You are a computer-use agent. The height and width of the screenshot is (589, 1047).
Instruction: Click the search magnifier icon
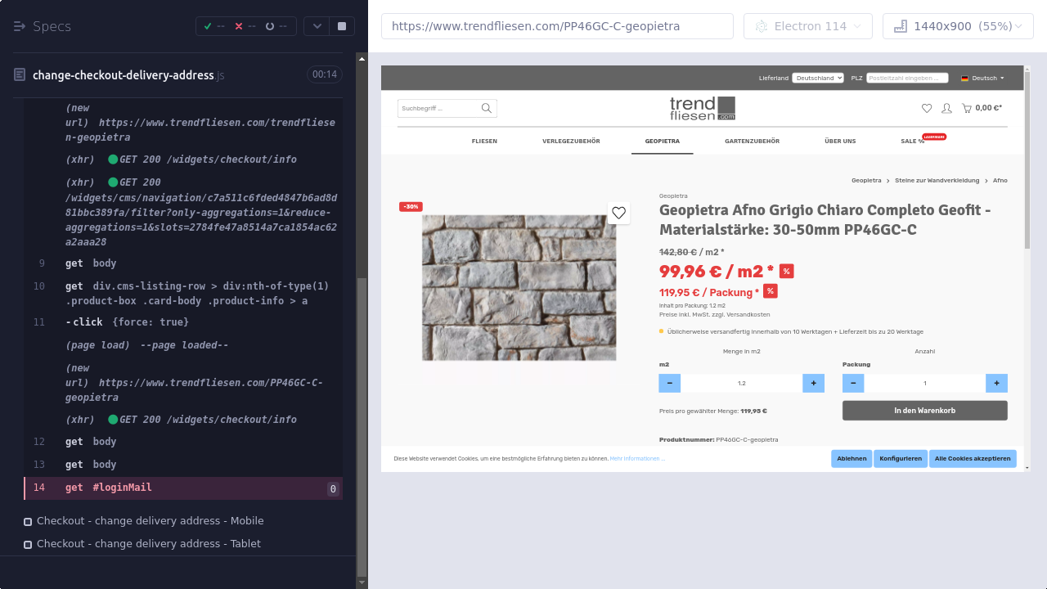click(x=487, y=108)
